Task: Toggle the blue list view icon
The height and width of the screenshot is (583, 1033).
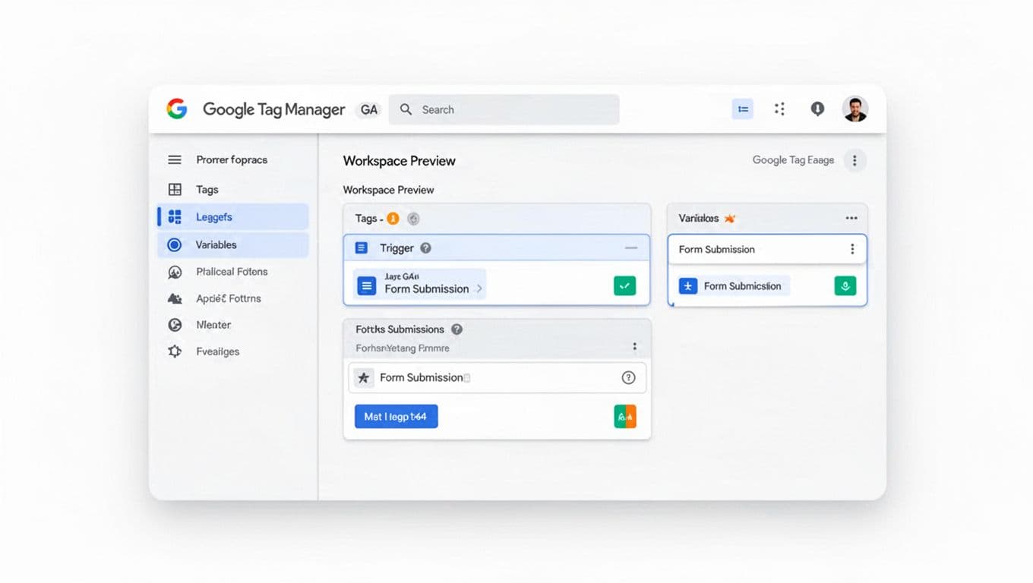Action: (x=742, y=109)
